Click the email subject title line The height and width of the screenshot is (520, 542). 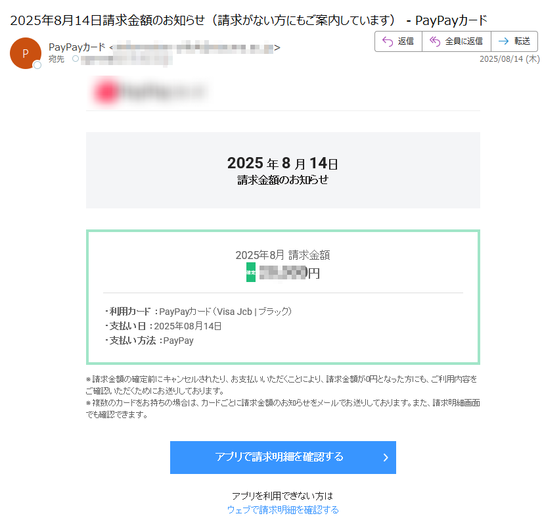point(248,20)
